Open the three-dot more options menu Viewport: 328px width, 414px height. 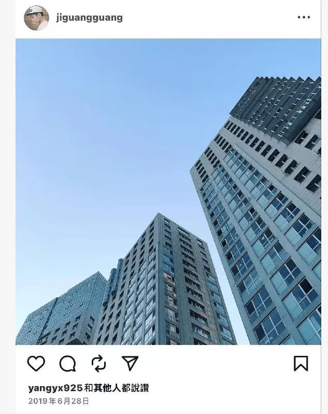pos(304,18)
